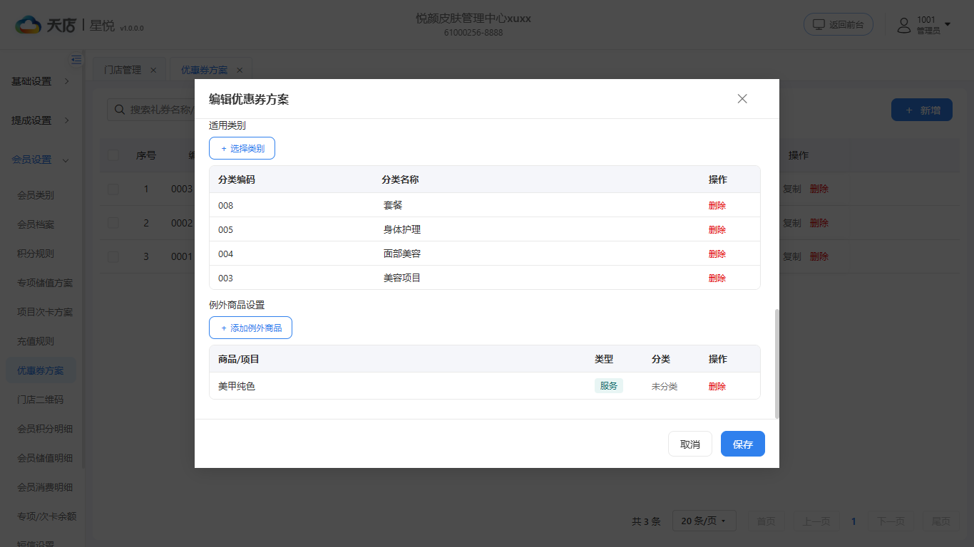Viewport: 974px width, 547px height.
Task: Click the 选择类别 button
Action: pos(242,148)
